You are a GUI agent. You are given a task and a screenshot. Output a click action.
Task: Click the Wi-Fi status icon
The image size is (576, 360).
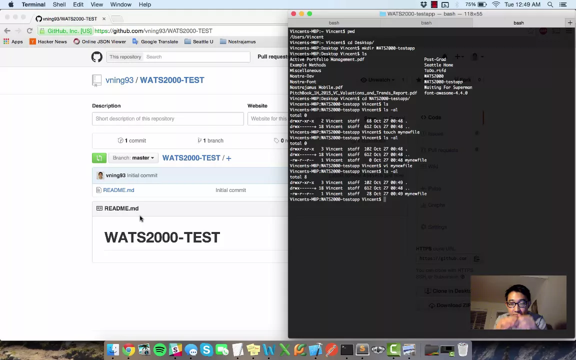pos(496,4)
